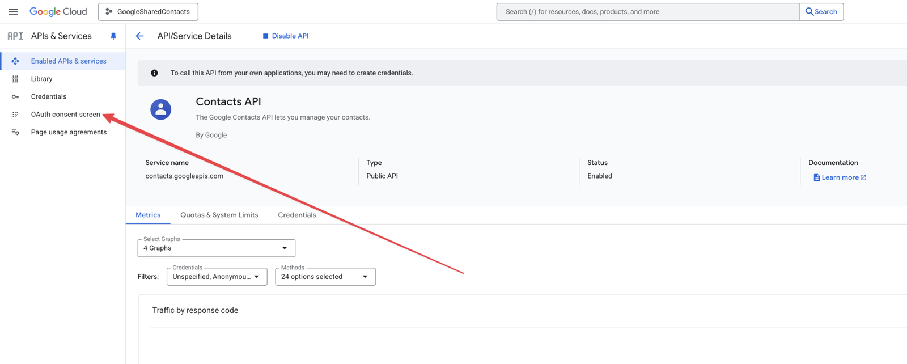Open OAuth consent screen

coord(66,114)
